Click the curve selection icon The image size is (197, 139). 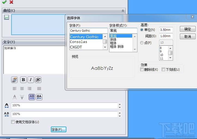(x=7, y=17)
